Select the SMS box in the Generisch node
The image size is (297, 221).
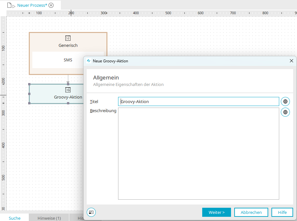tap(68, 60)
